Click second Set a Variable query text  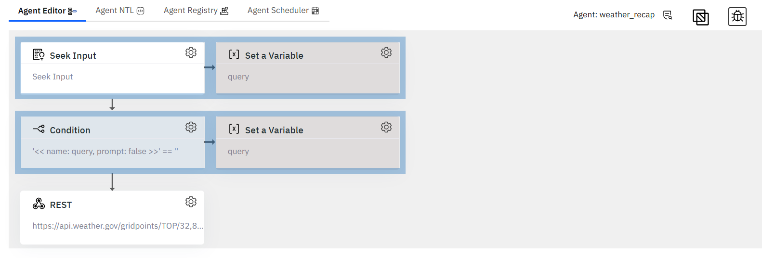point(238,152)
